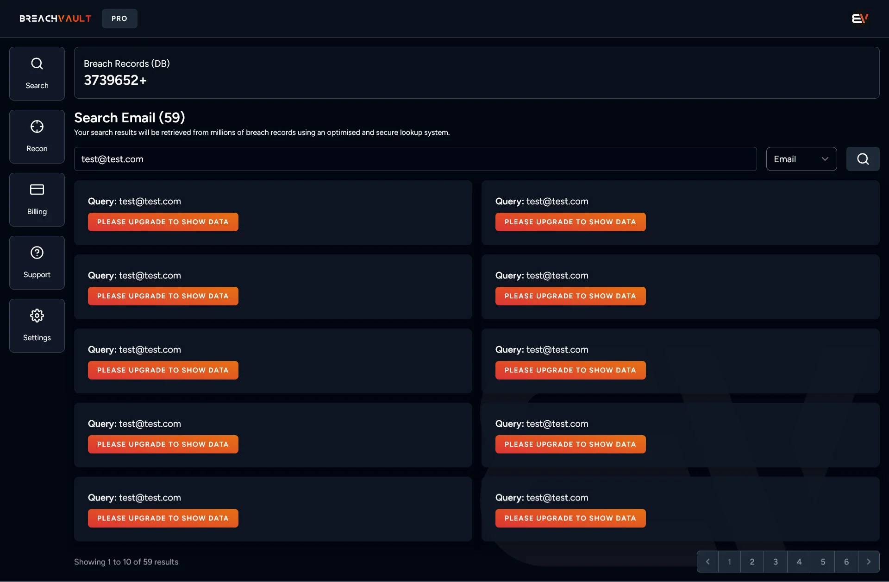Viewport: 889px width, 582px height.
Task: Click the magnifying glass to run the search
Action: (863, 158)
